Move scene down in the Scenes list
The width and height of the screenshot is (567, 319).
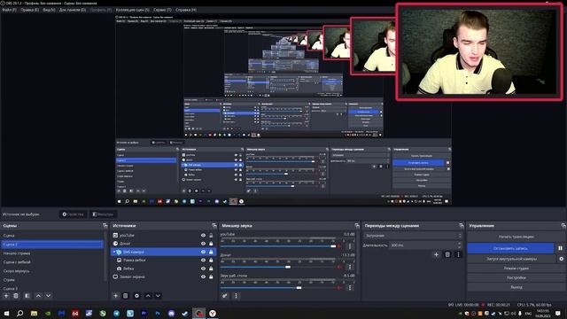click(x=49, y=296)
